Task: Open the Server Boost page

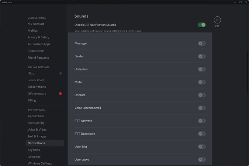Action: pos(36,80)
